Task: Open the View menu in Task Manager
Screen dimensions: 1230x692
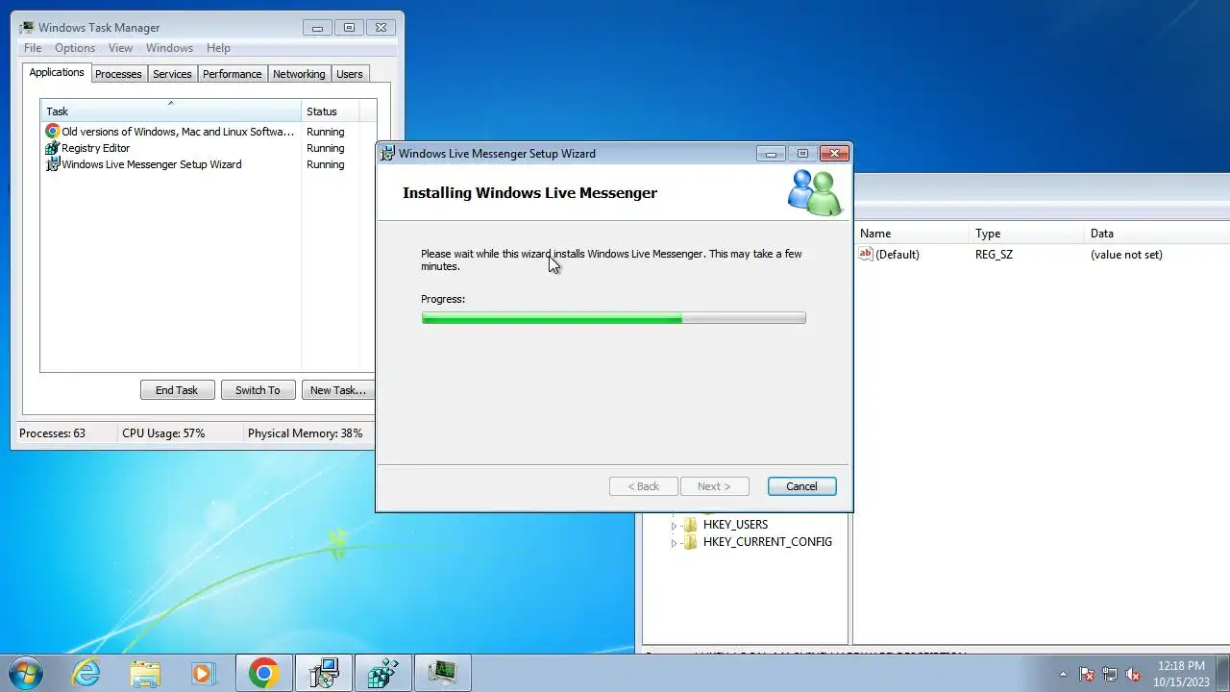Action: point(120,48)
